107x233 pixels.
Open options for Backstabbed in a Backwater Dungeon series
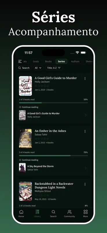85,184
